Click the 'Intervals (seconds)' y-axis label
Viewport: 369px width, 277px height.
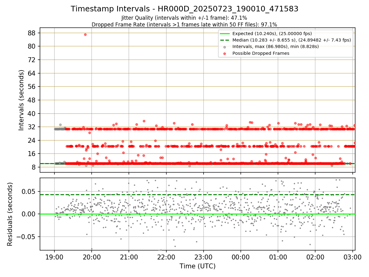21,100
